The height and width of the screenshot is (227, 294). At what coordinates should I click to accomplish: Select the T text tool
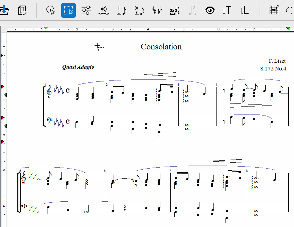pos(227,10)
